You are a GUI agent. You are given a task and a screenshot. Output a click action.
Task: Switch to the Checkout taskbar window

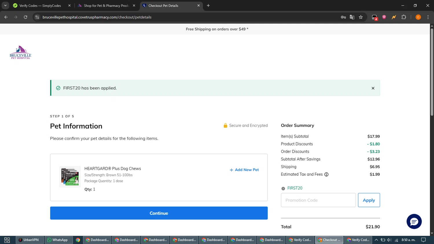329,240
